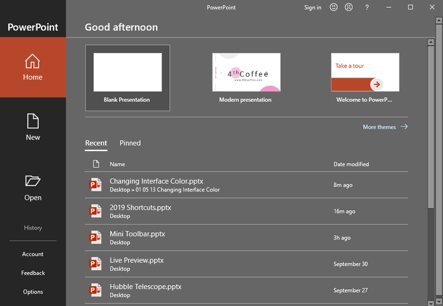Screen dimensions: 443x306
Task: Click the arrow next to More themes
Action: 404,127
